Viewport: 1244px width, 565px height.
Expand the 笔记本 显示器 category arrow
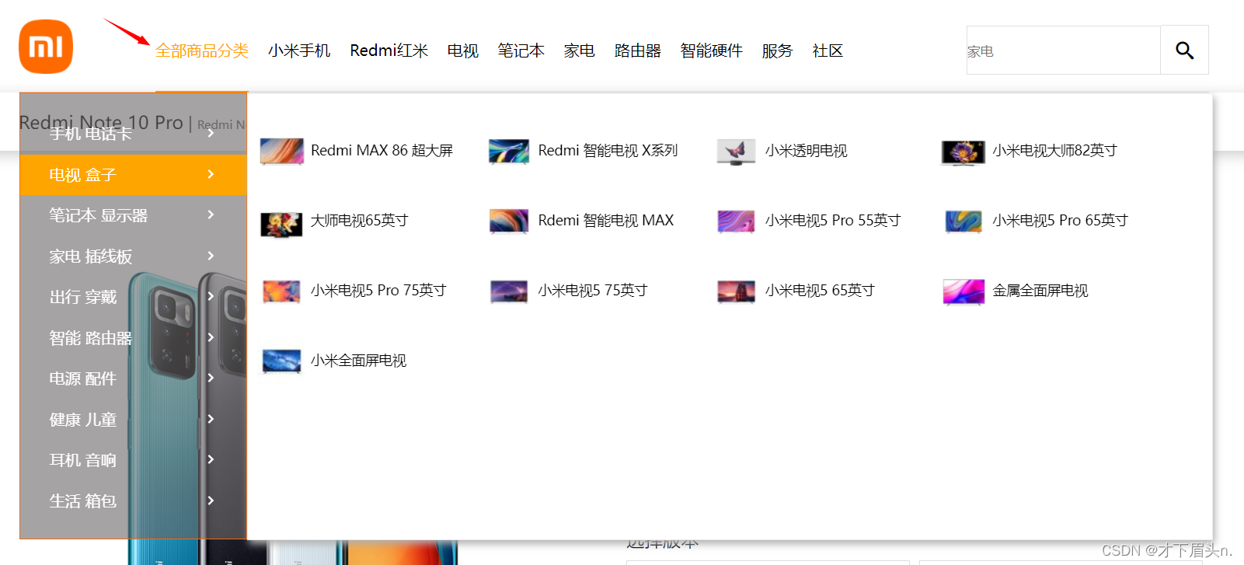click(x=211, y=214)
